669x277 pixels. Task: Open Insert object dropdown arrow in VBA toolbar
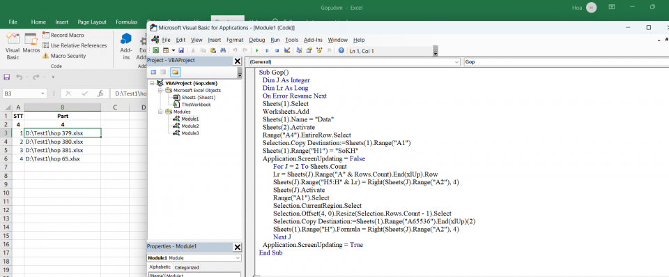pyautogui.click(x=174, y=50)
